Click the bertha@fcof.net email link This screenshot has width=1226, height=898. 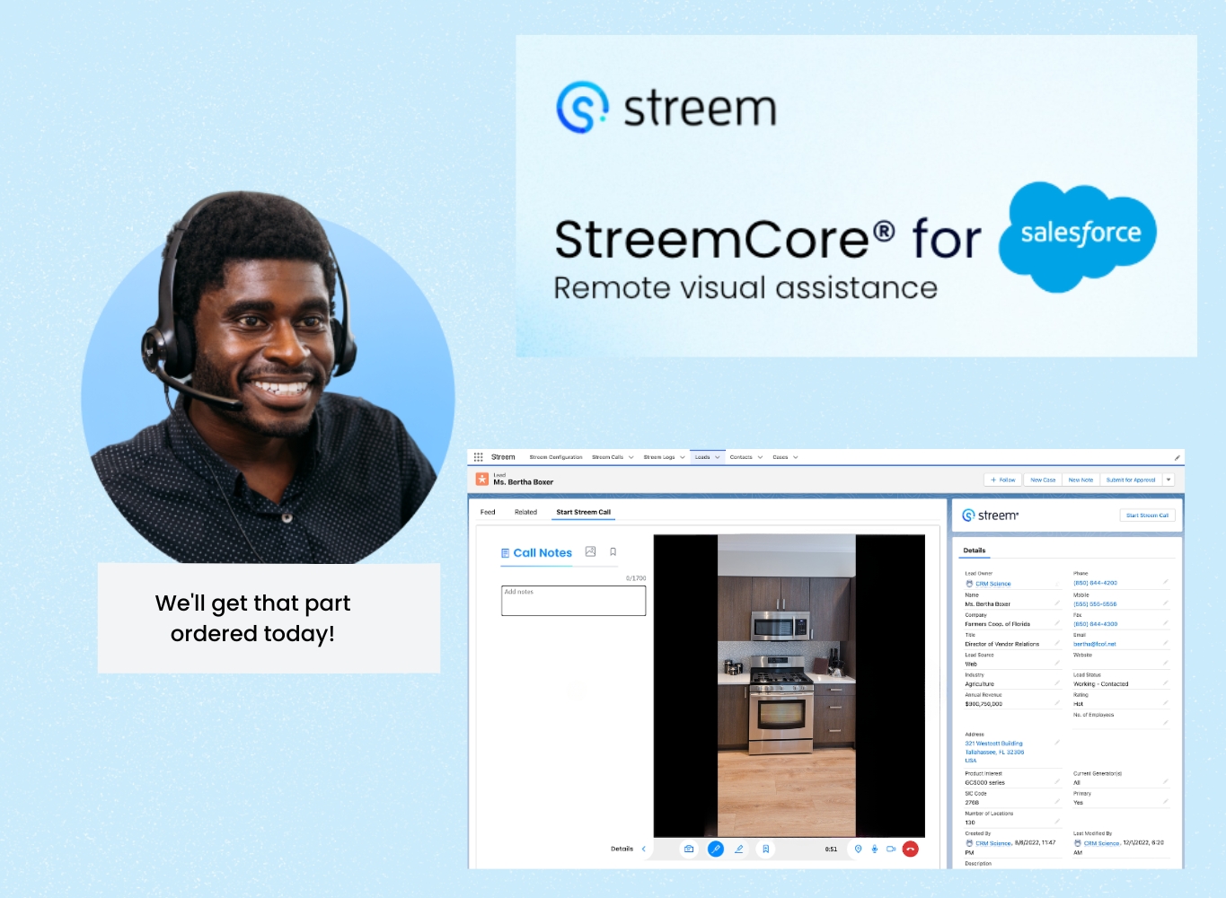coord(1095,644)
